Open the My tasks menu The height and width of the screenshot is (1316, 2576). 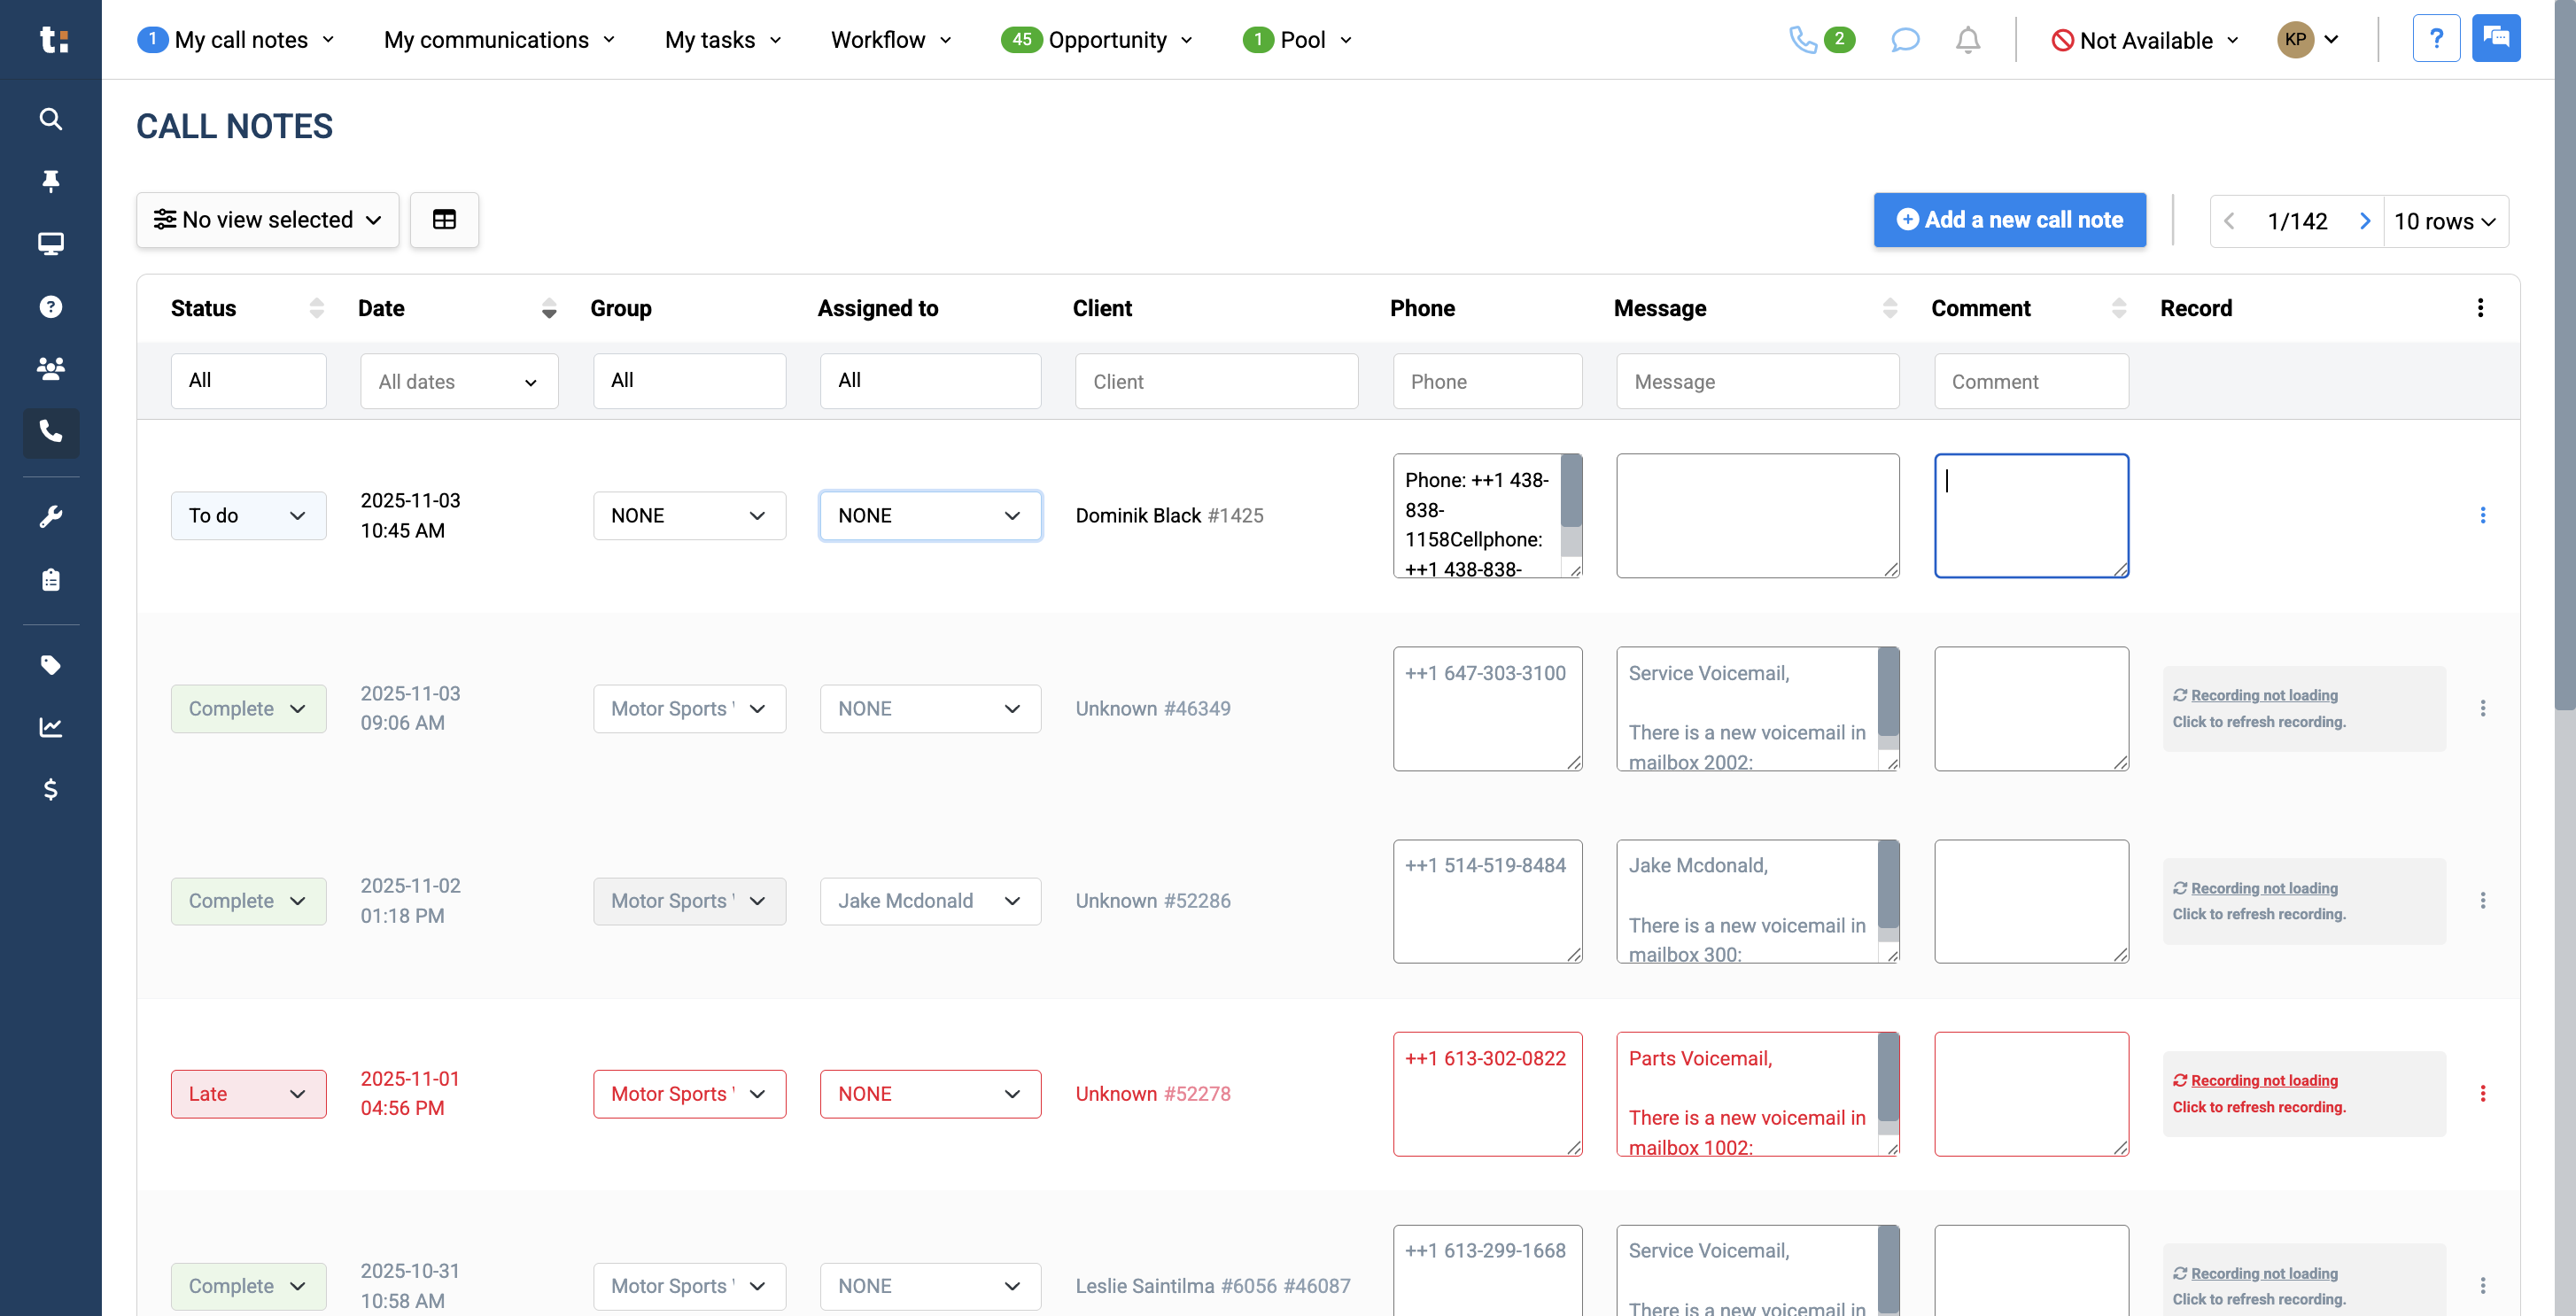point(722,40)
